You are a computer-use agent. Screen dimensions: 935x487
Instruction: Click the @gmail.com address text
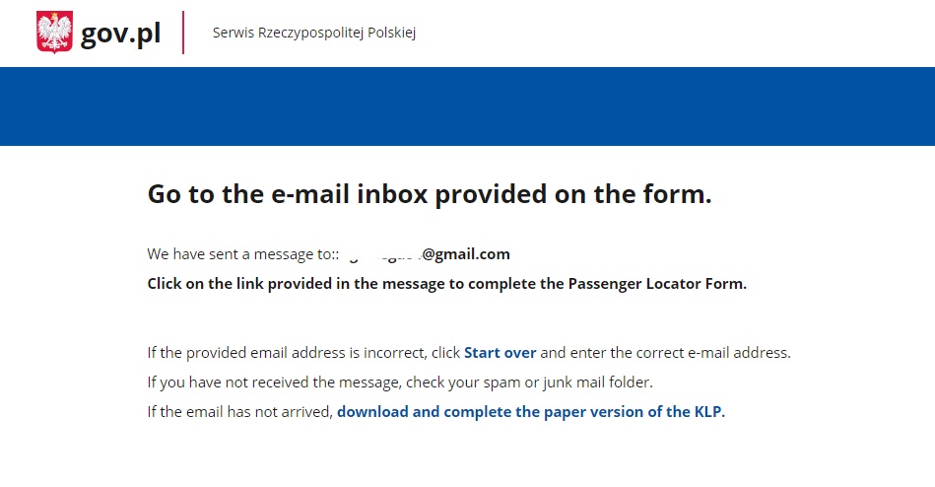(x=466, y=254)
